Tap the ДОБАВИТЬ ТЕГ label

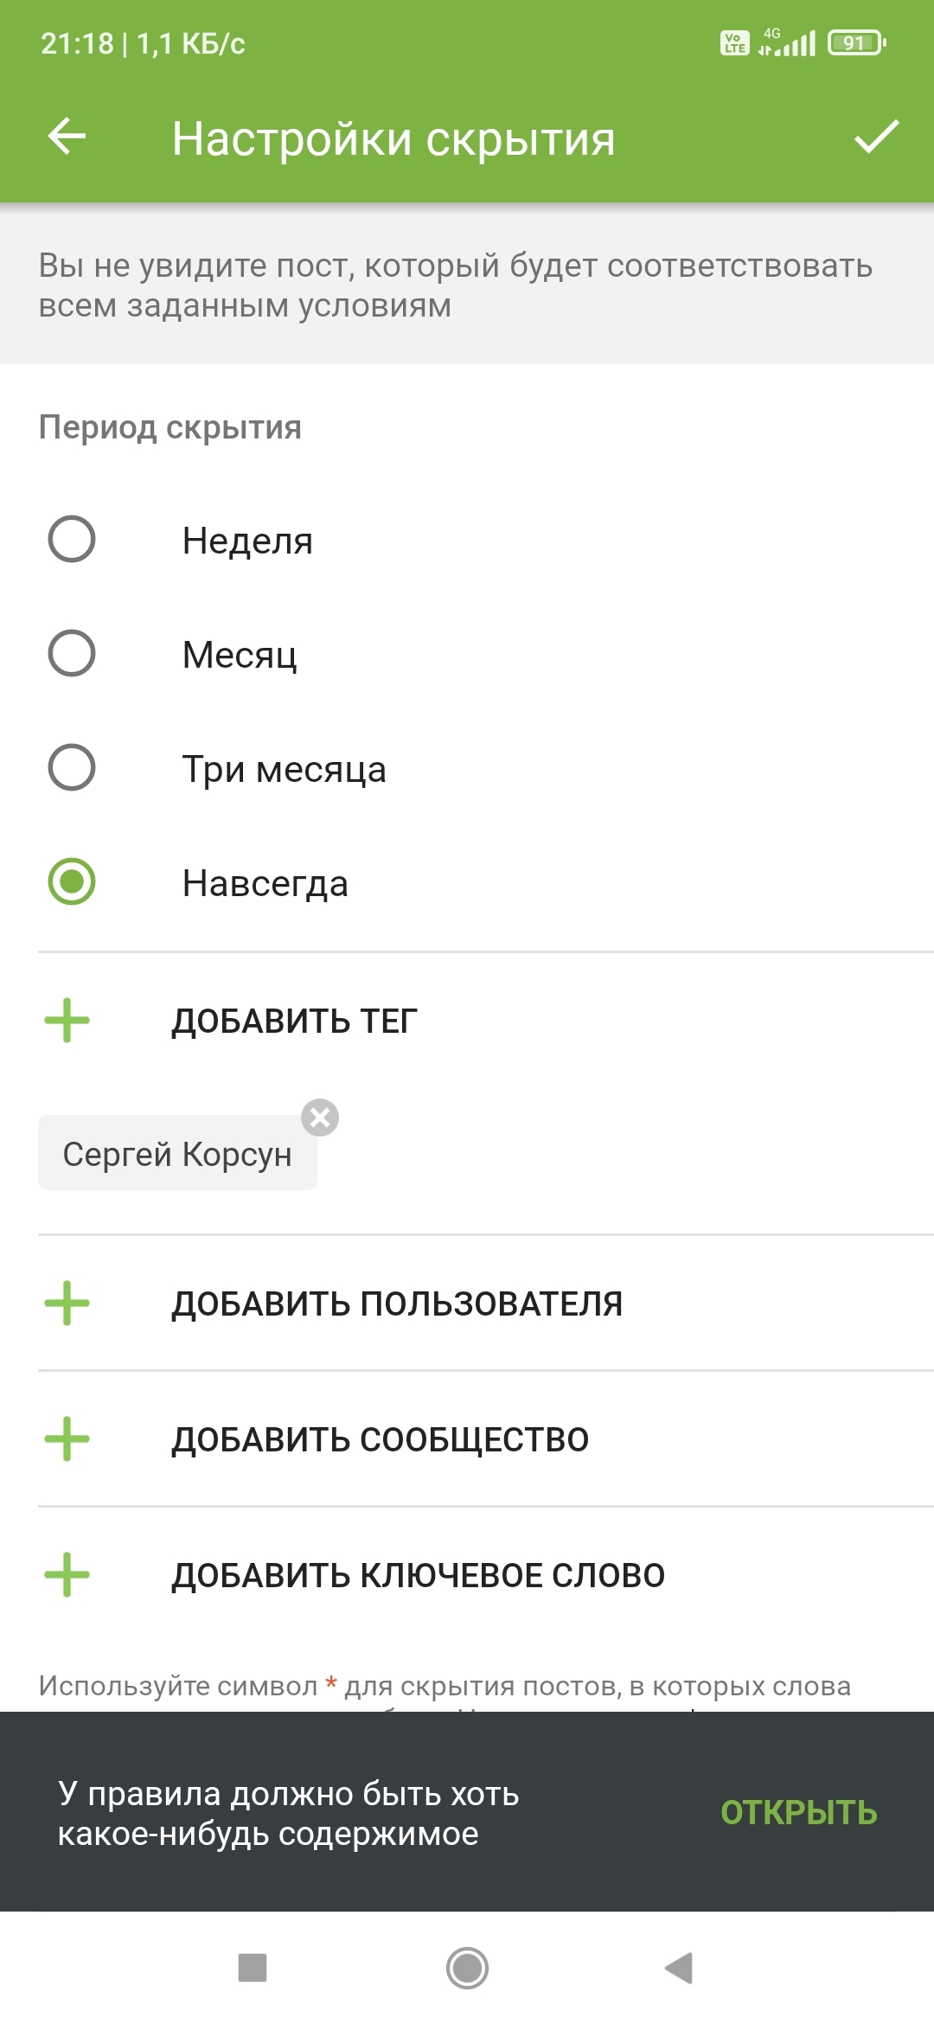294,1022
